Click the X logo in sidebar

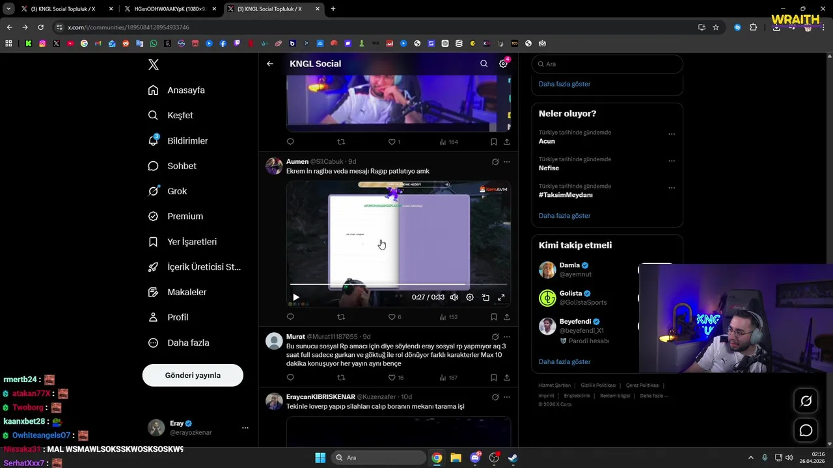point(154,64)
